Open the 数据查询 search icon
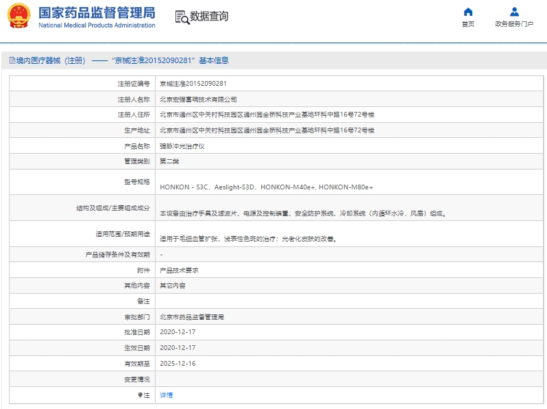 (182, 16)
